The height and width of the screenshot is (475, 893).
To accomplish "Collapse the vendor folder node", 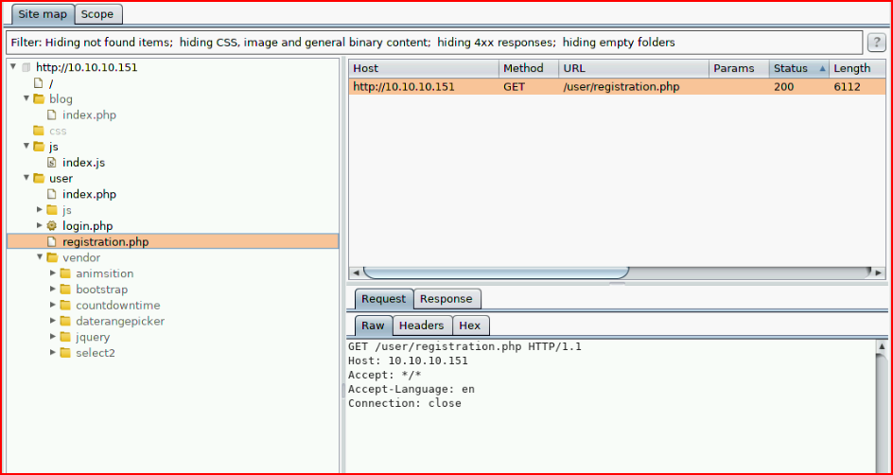I will click(x=40, y=257).
